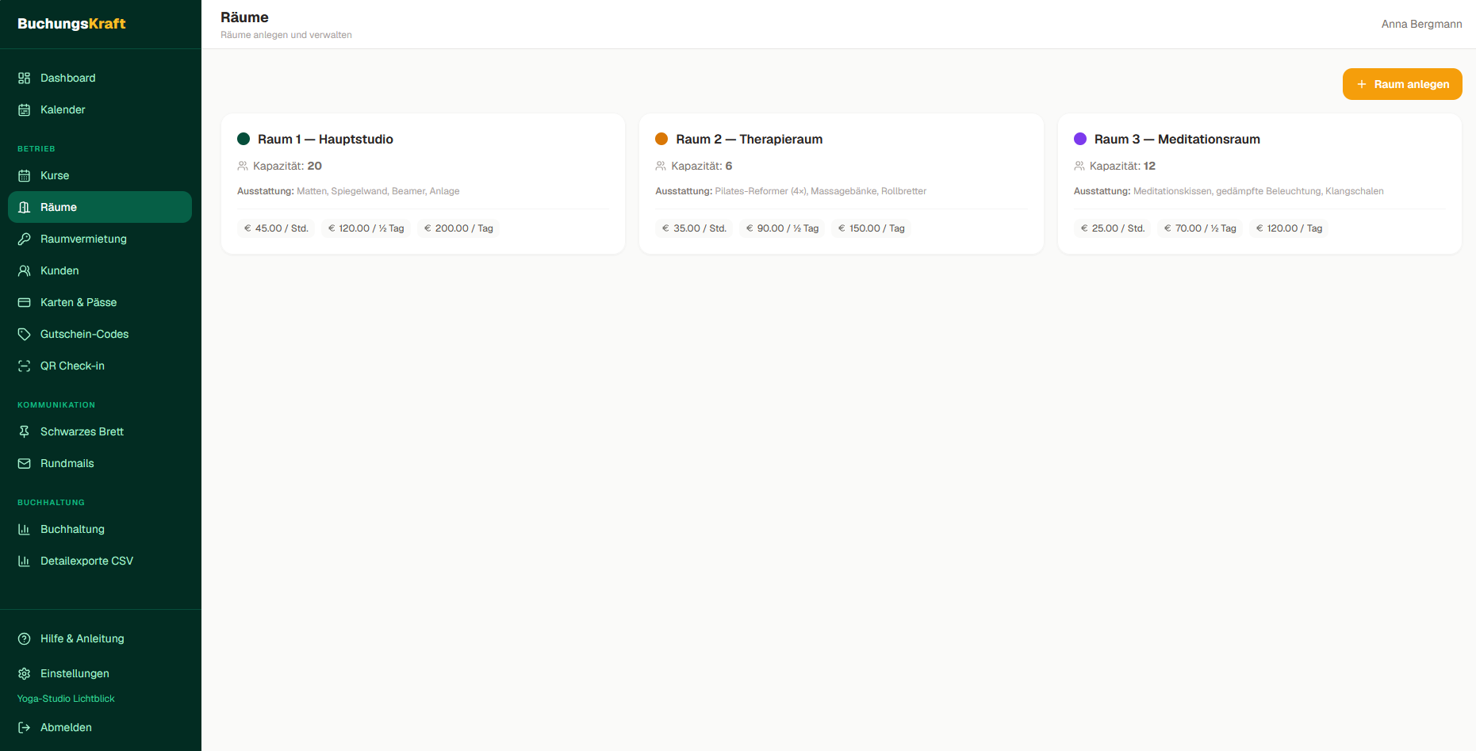Click the key icon for Raumvermietung
Viewport: 1476px width, 751px height.
[25, 239]
